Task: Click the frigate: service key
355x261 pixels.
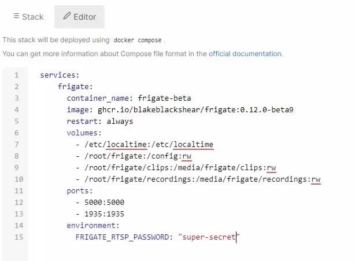Action: tap(75, 87)
